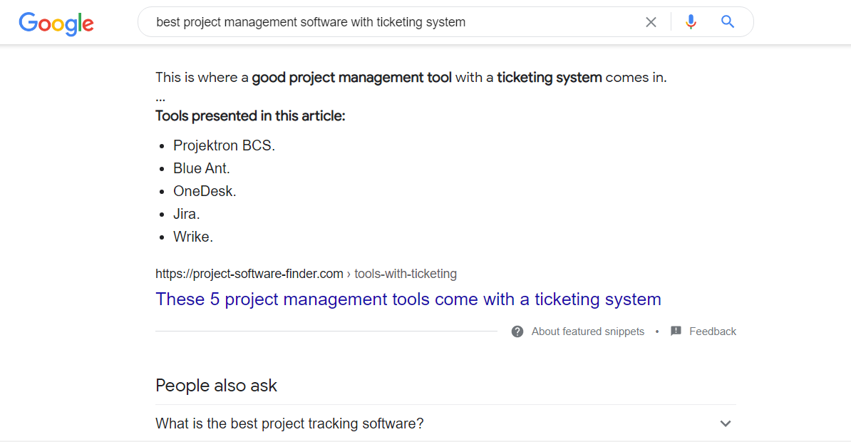Click the About featured snippets question icon
The width and height of the screenshot is (851, 442).
517,331
